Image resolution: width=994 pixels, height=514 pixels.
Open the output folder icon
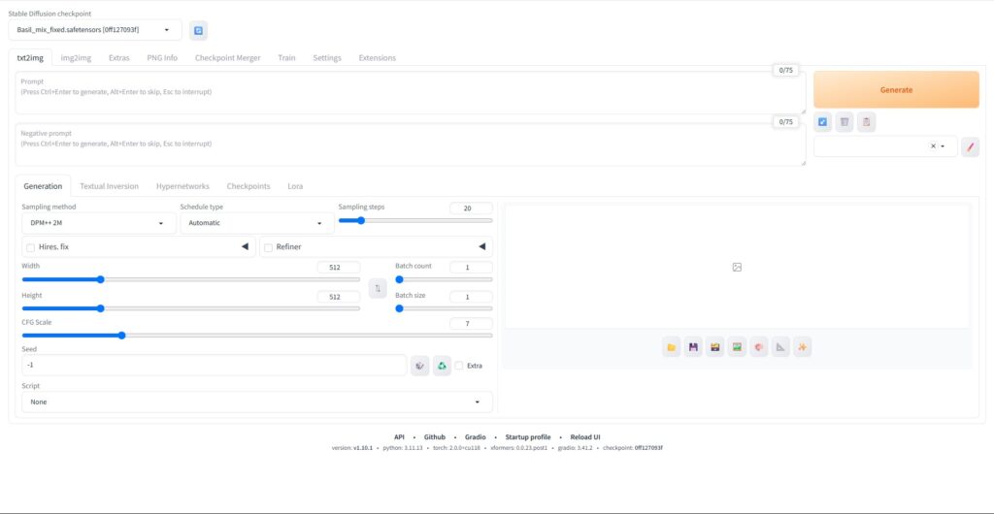point(672,347)
